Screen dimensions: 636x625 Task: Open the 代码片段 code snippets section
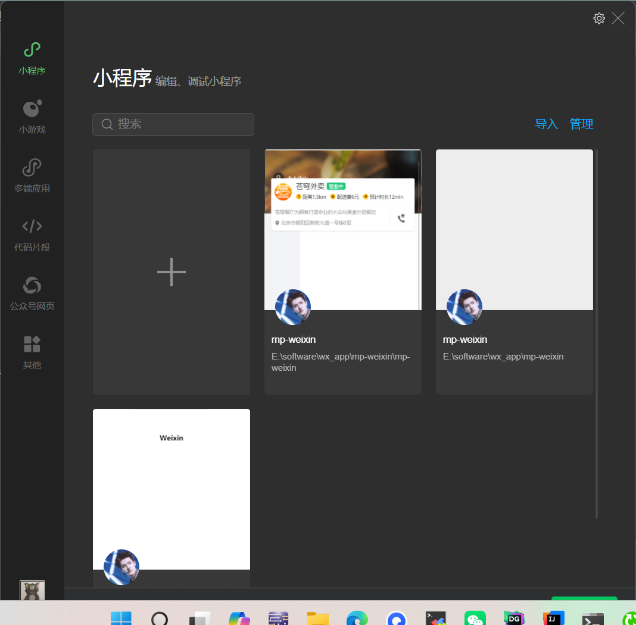[x=32, y=235]
